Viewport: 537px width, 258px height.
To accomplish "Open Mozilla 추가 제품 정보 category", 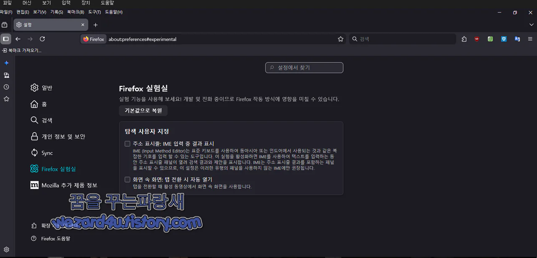I will [x=64, y=185].
